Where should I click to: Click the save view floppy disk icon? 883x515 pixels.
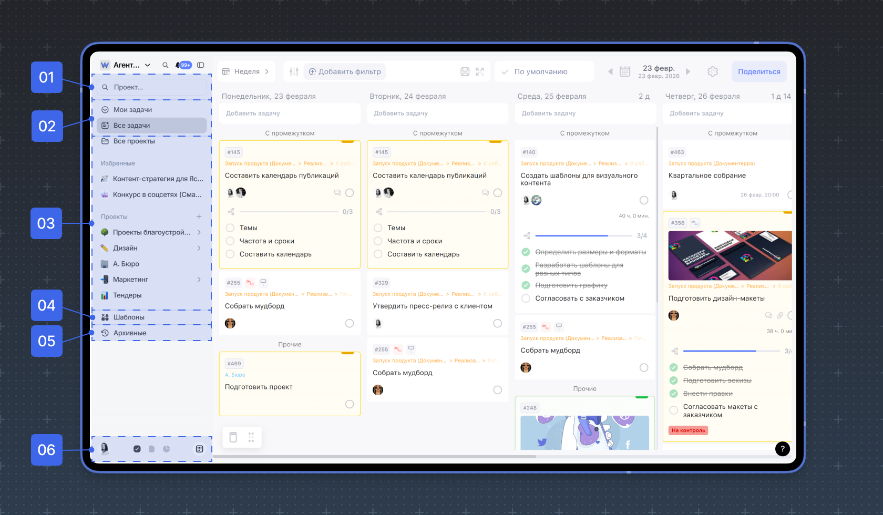(x=465, y=71)
